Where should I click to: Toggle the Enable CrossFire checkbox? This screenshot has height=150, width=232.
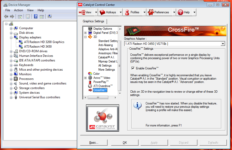point(133,68)
